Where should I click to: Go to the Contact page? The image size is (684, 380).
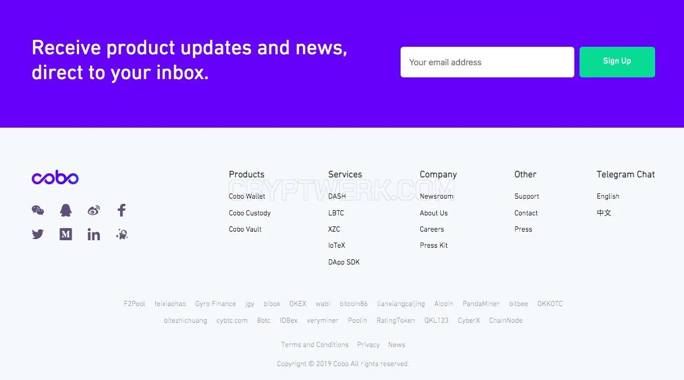click(x=526, y=213)
